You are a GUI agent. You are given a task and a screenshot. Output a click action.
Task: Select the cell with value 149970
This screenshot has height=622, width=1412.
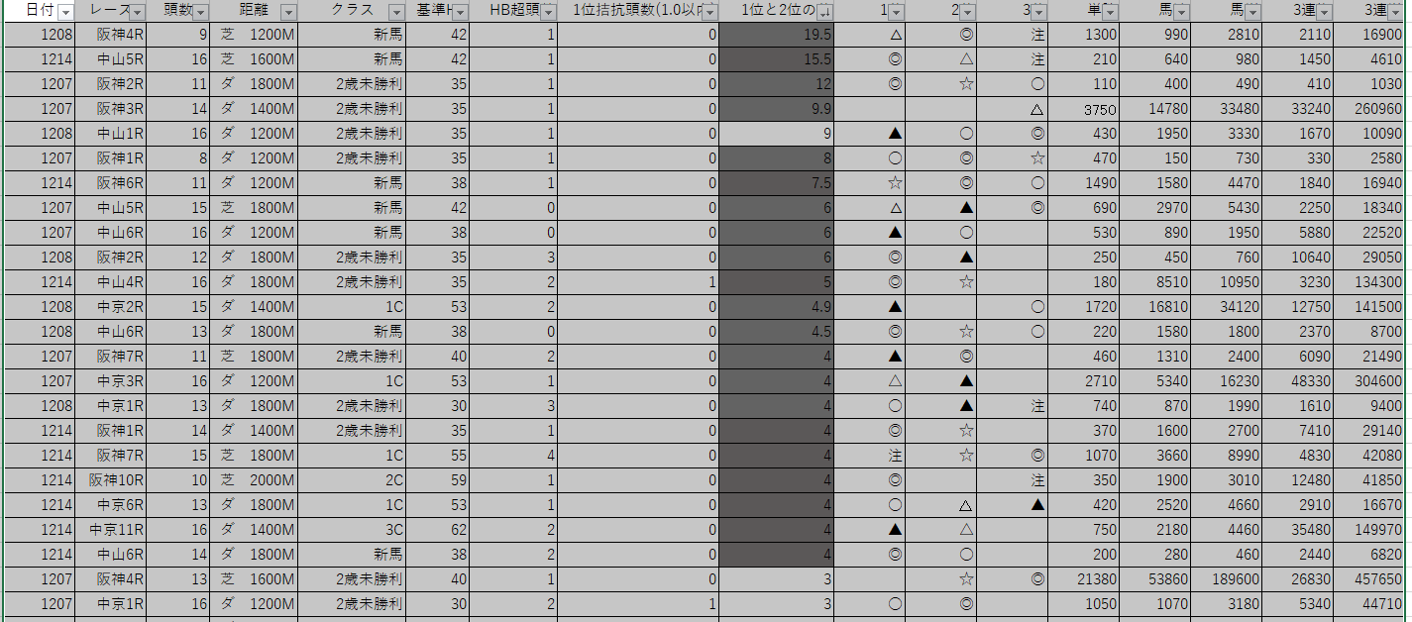1368,530
